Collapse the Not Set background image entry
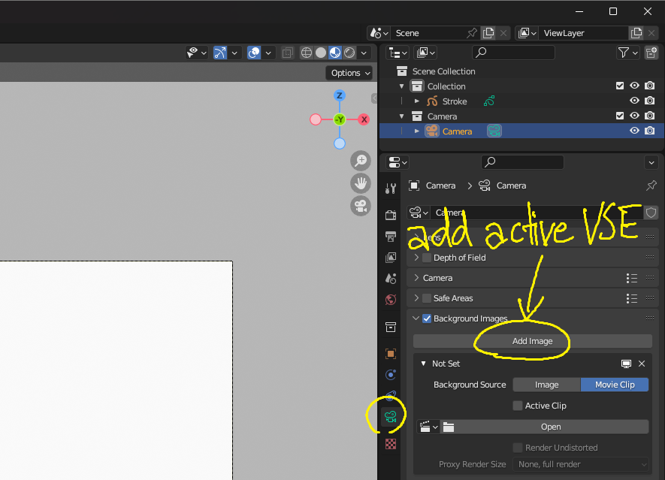Image resolution: width=665 pixels, height=480 pixels. [x=423, y=364]
